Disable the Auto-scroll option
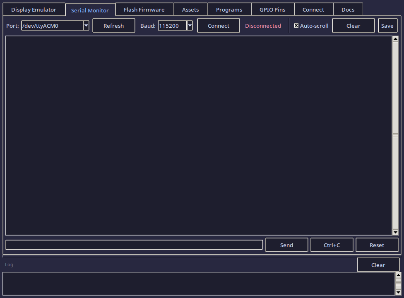 click(296, 25)
